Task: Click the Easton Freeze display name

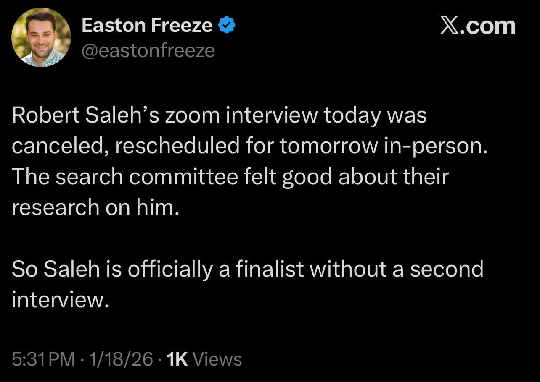Action: pos(146,25)
